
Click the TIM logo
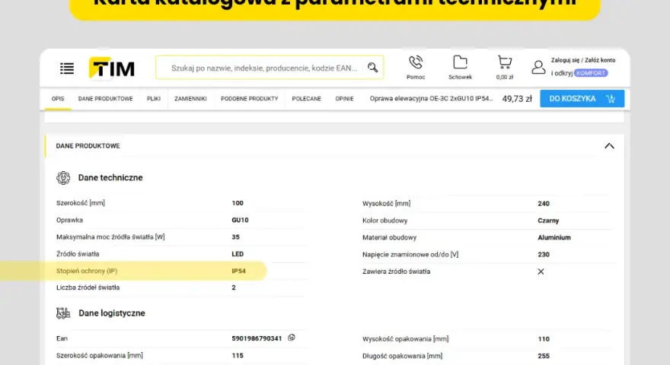(112, 68)
